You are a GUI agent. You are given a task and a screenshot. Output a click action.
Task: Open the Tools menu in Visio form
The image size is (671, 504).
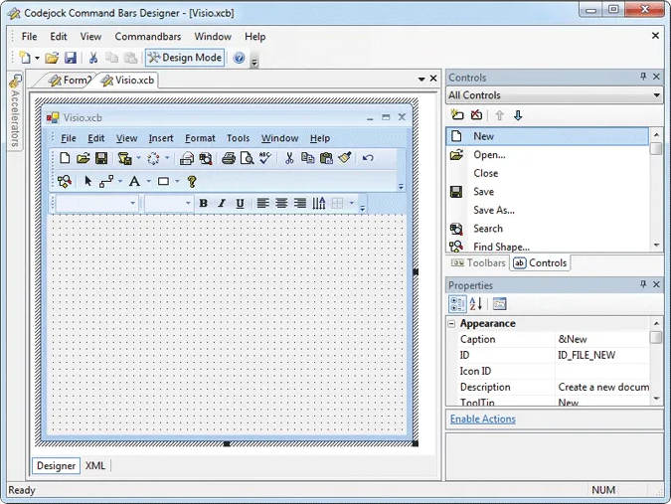pos(238,138)
